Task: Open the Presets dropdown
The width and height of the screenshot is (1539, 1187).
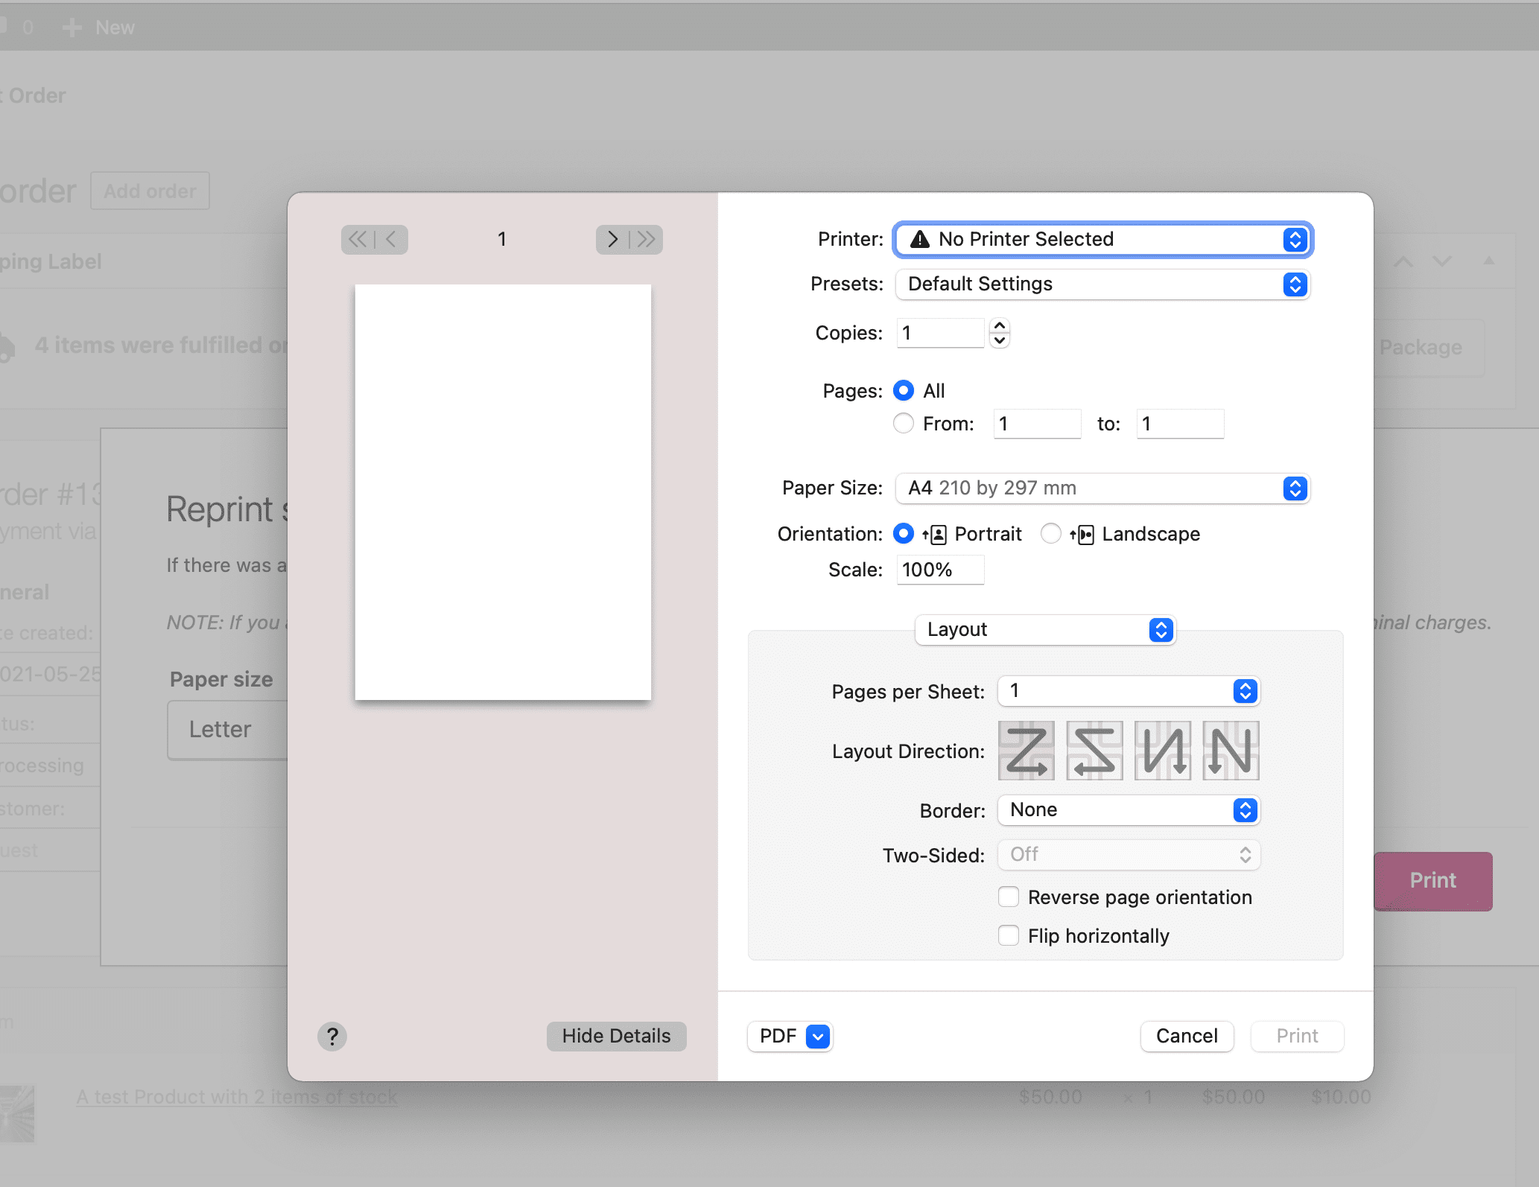Action: [1102, 284]
